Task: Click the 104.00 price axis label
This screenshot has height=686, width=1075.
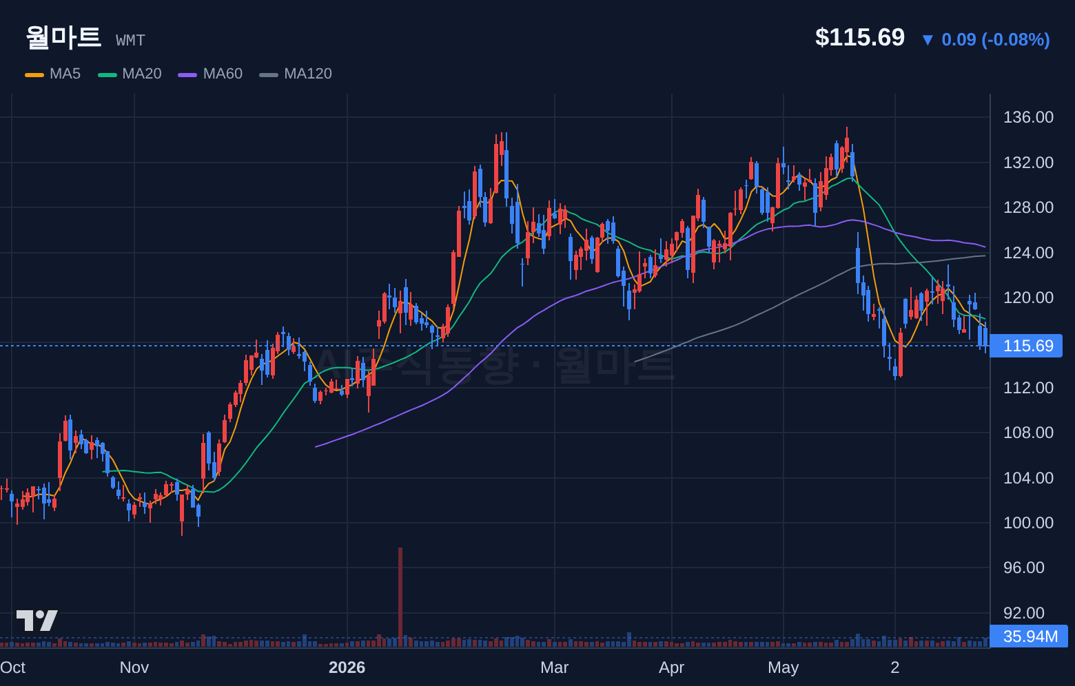Action: tap(1028, 478)
